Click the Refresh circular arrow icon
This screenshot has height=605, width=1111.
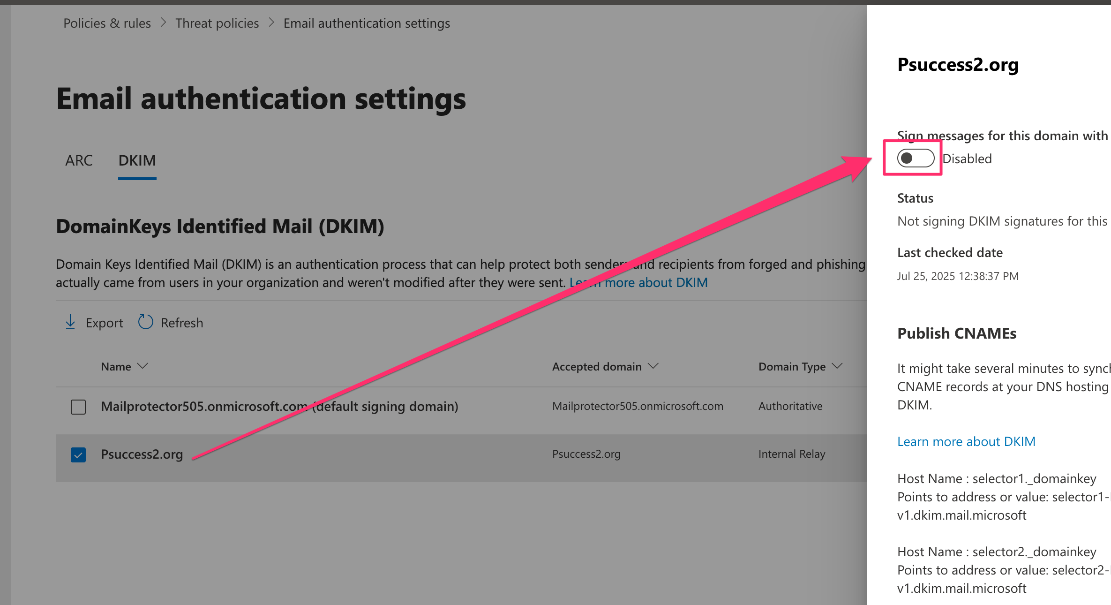click(145, 322)
